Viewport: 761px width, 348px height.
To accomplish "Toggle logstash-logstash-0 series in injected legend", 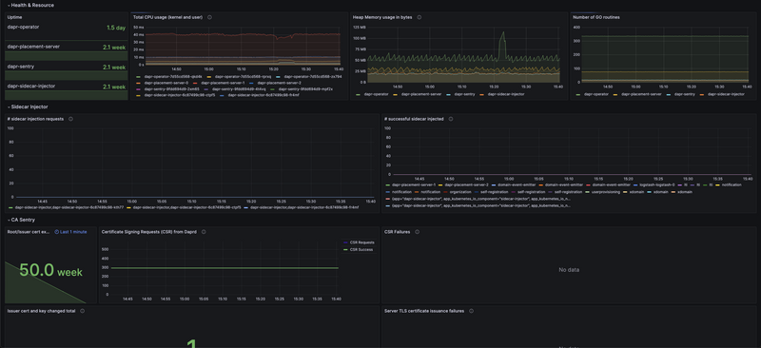I will (657, 184).
